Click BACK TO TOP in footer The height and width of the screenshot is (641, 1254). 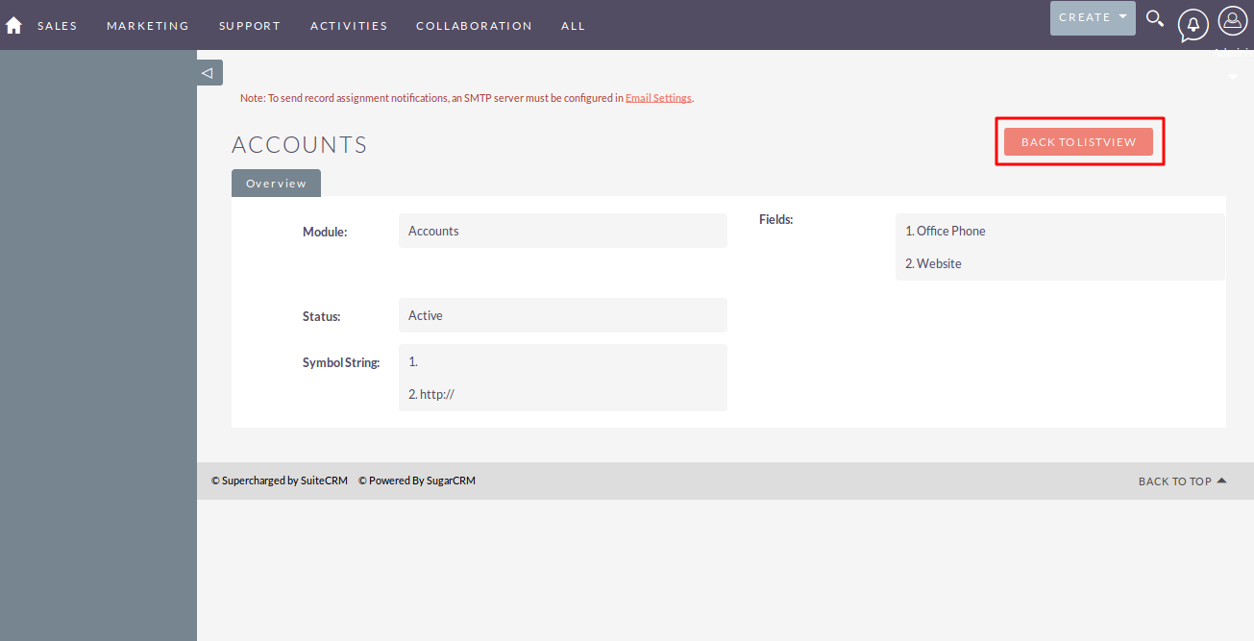1182,481
